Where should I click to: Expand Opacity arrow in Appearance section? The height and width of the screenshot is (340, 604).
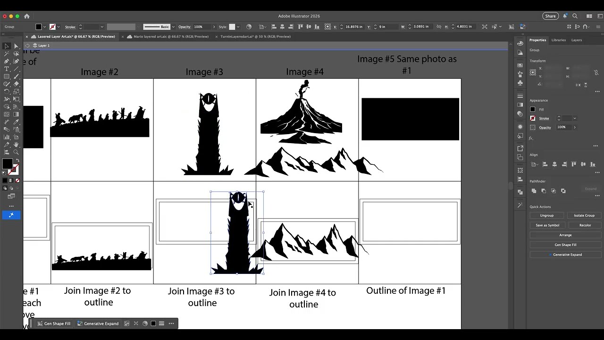pos(574,127)
